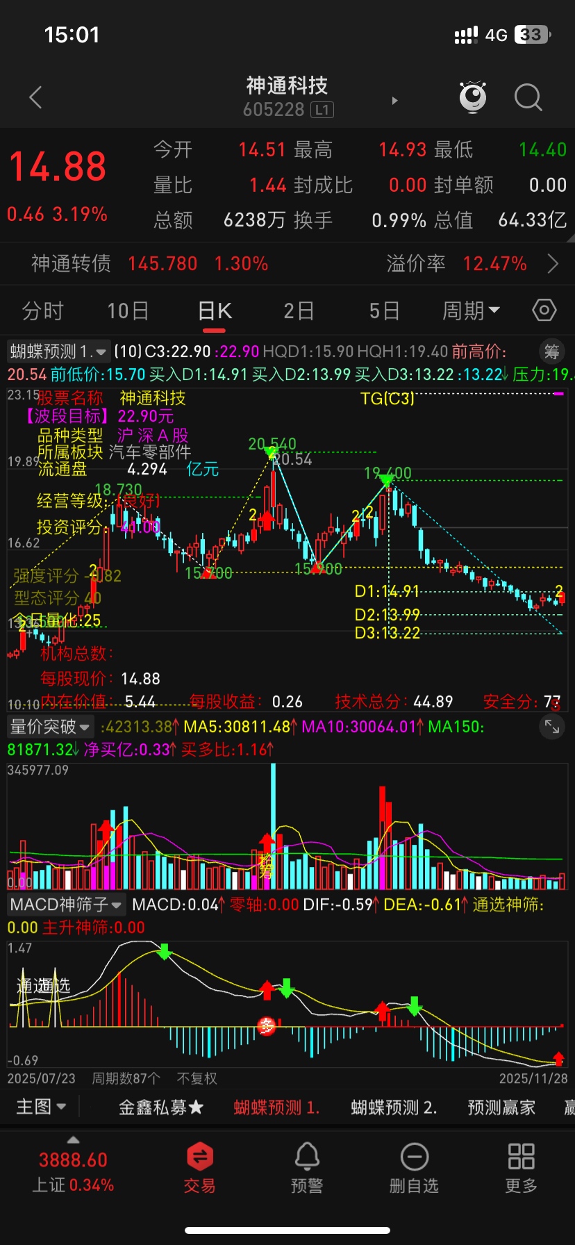This screenshot has width=575, height=1245.
Task: Tap the 不复权 adjustment label
Action: tap(197, 1078)
